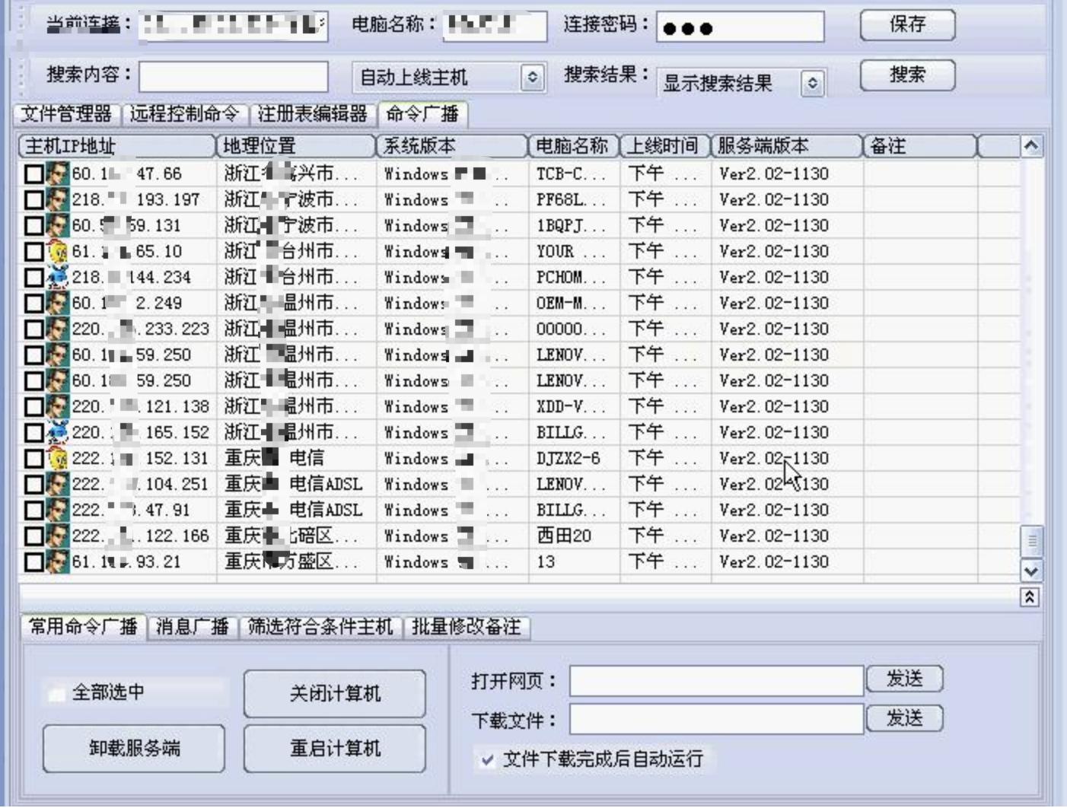Click the avatar icon beside host 13
1067x808 pixels.
[x=57, y=561]
